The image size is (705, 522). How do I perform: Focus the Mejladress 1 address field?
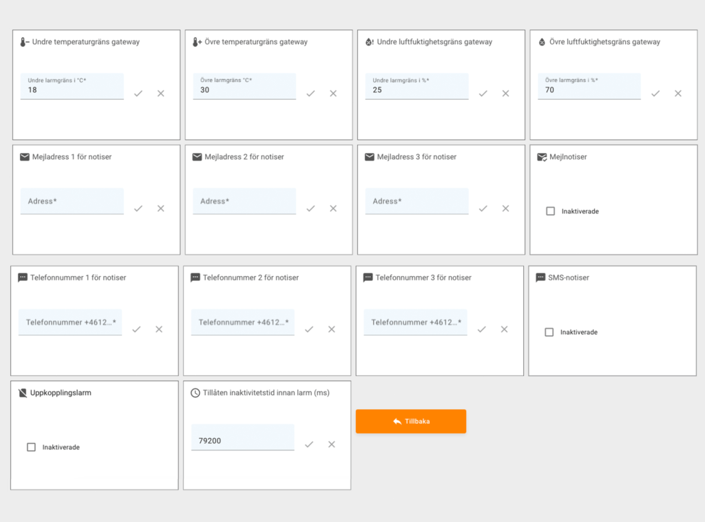point(72,201)
